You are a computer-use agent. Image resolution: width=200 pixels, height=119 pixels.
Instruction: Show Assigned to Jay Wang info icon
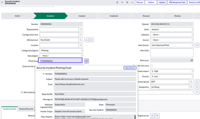[197, 87]
